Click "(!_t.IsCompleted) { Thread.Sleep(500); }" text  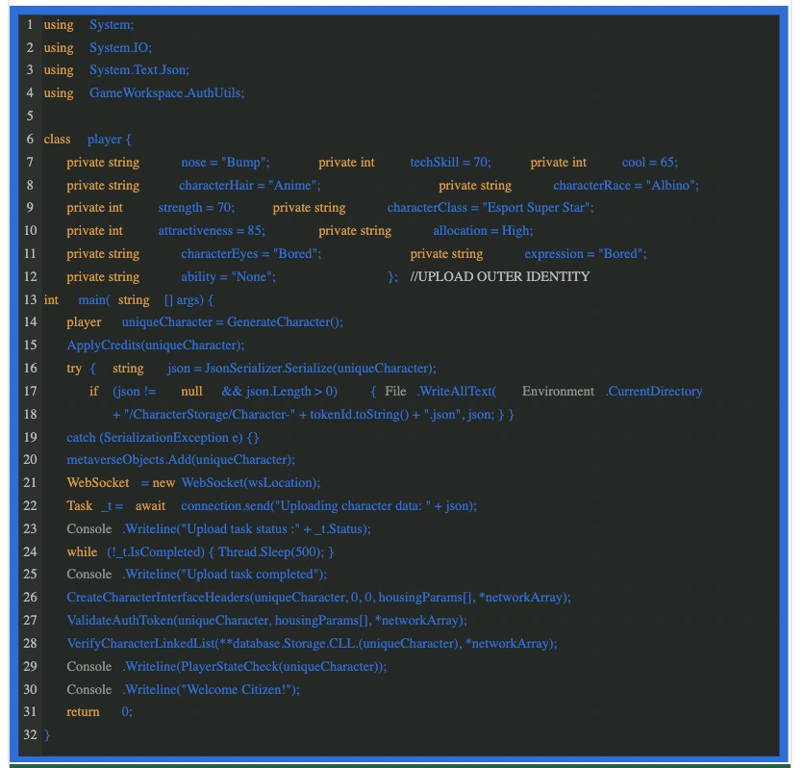[x=220, y=551]
